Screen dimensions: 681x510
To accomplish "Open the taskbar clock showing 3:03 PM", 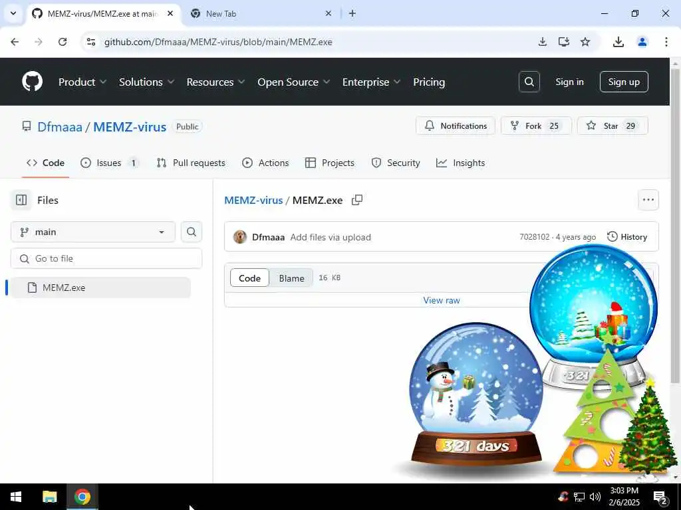I will point(624,497).
